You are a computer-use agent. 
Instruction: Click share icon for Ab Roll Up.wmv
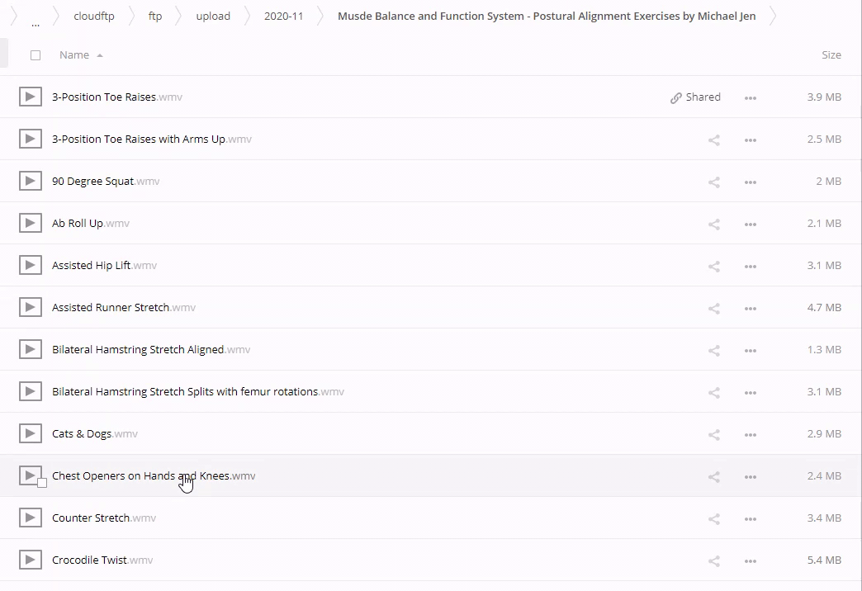tap(714, 224)
